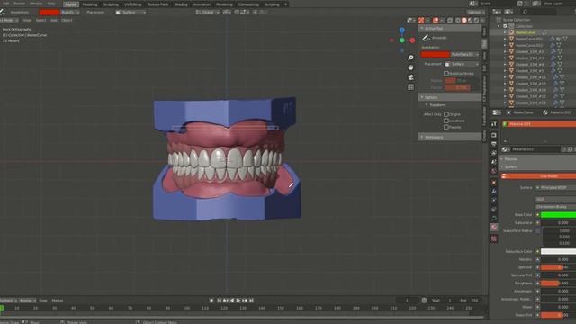The width and height of the screenshot is (576, 324).
Task: Click the play animation button
Action: tap(238, 301)
